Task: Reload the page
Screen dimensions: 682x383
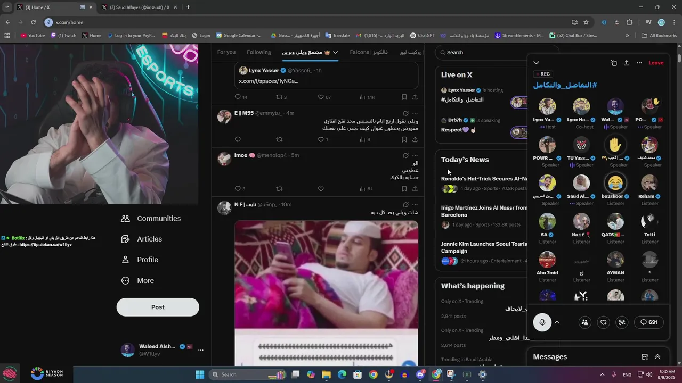Action: point(33,22)
